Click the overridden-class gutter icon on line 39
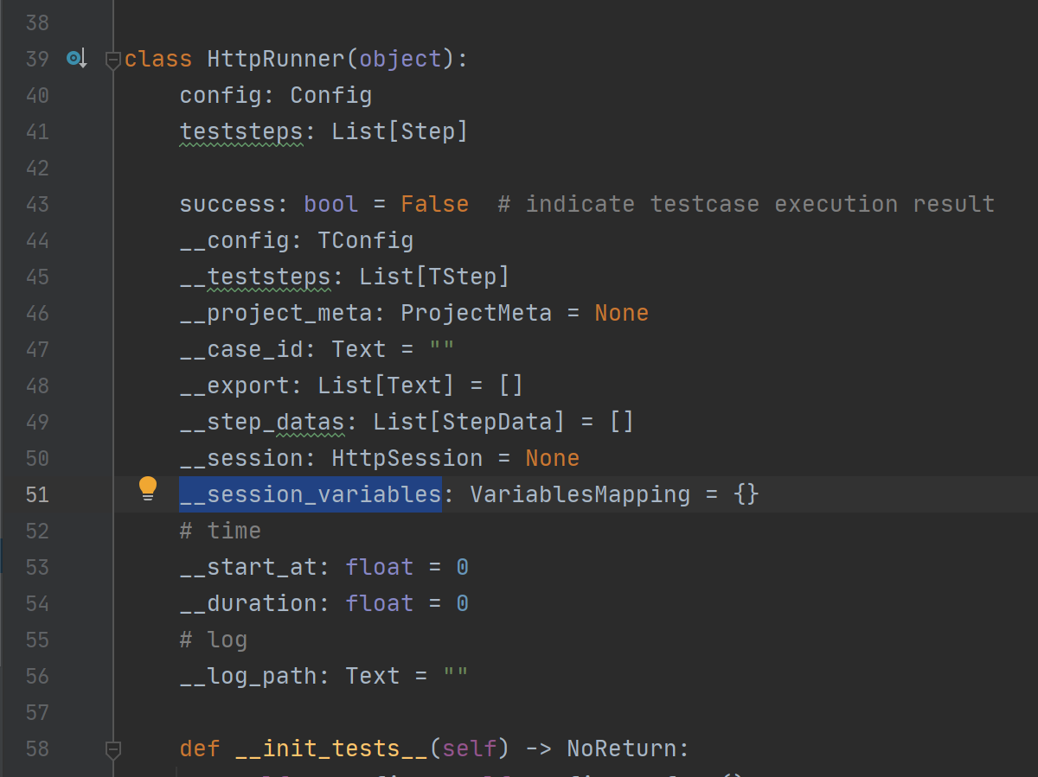Screen dimensions: 1038x777 [77, 59]
